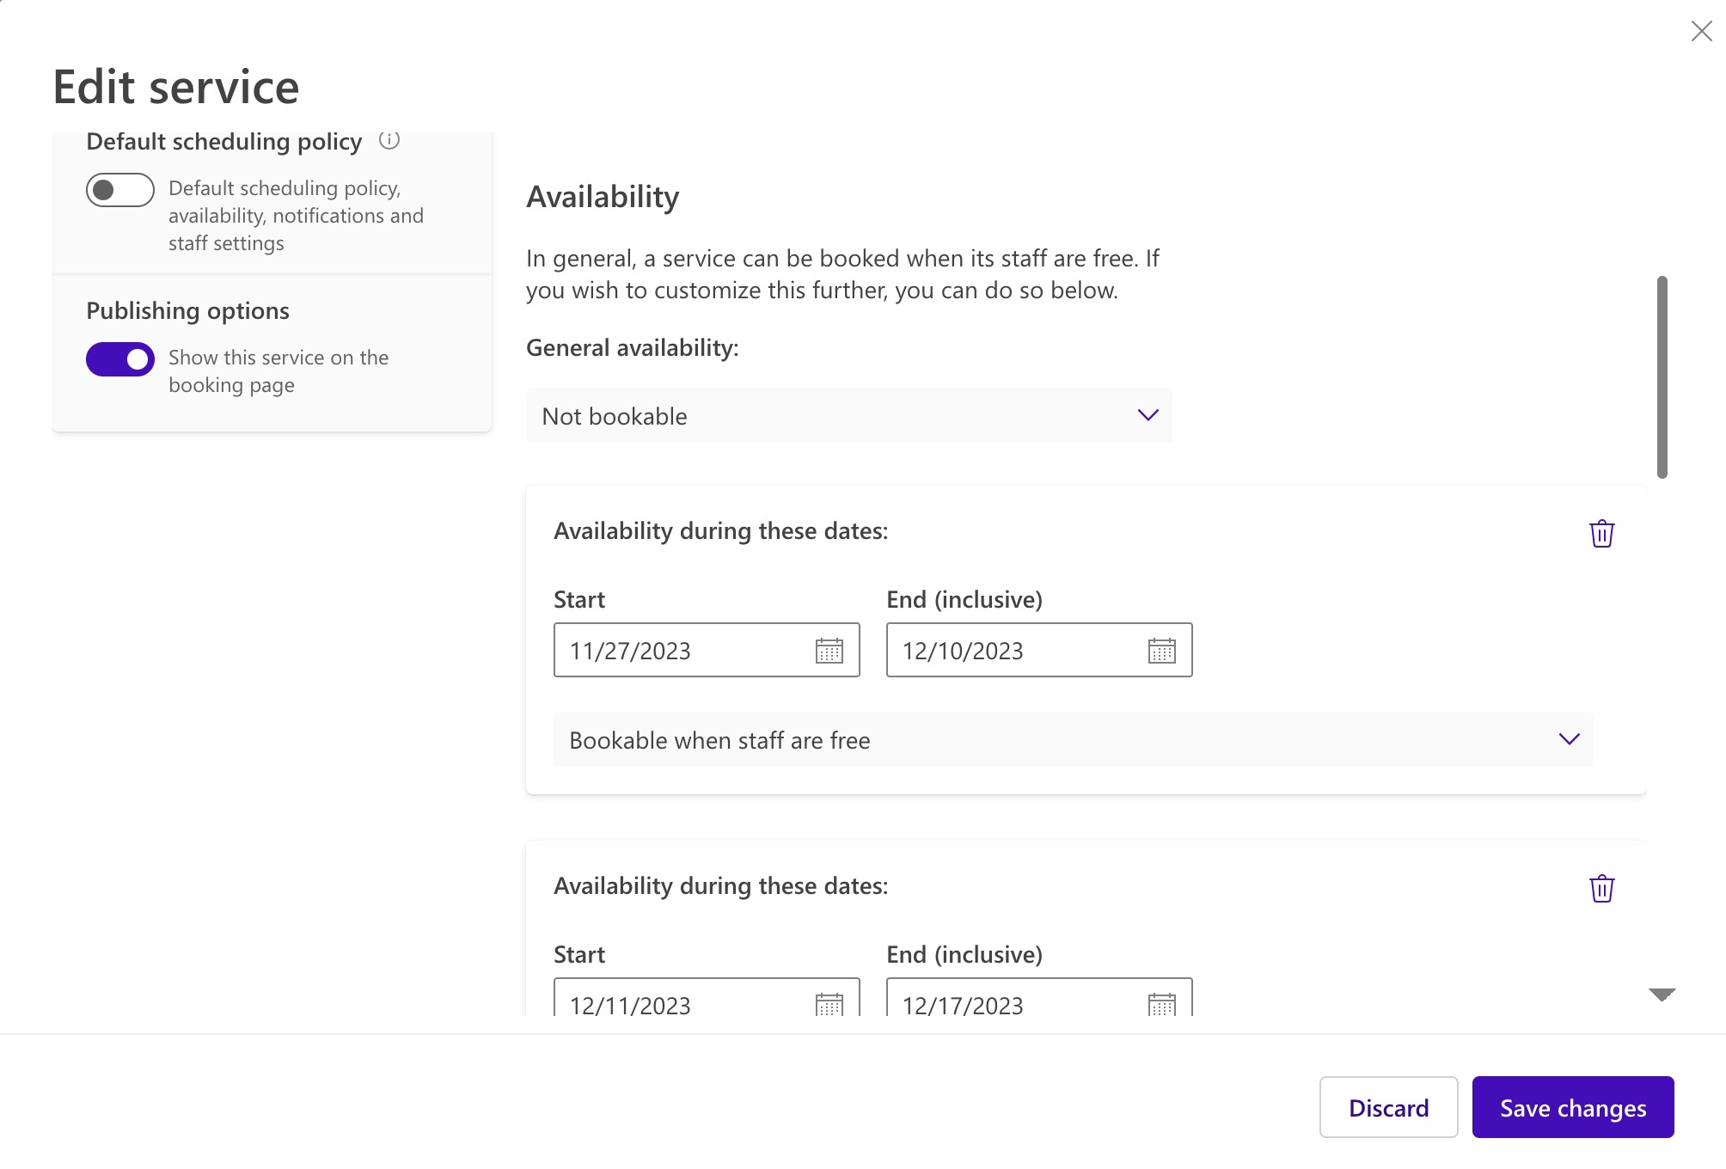
Task: Discard the service changes
Action: (1387, 1108)
